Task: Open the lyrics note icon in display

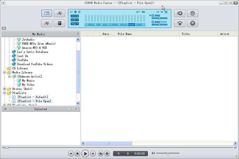Action: point(143,12)
